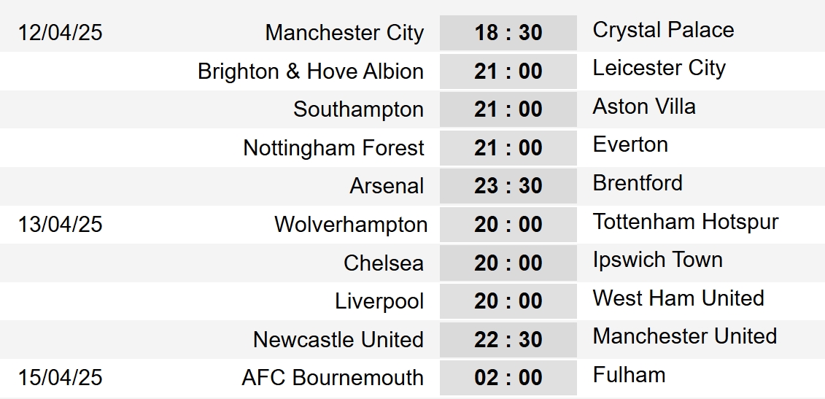Click the Tottenham Hotspur team name

pyautogui.click(x=686, y=222)
